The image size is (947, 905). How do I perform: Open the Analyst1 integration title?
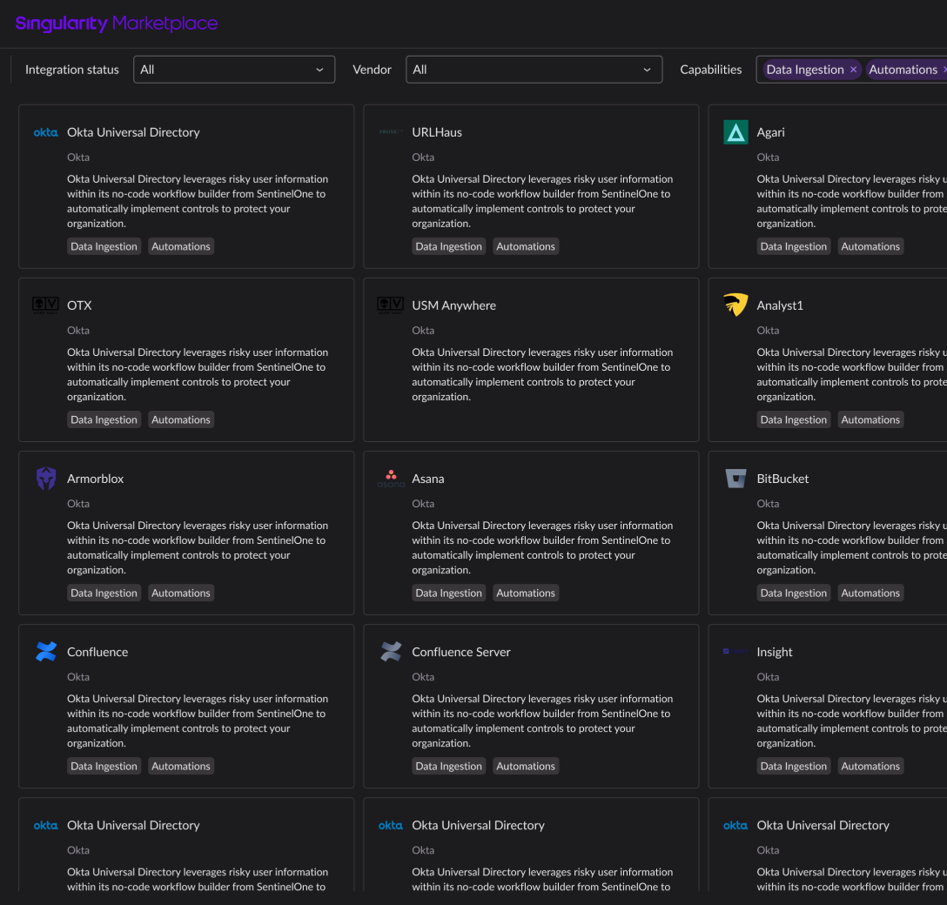(780, 305)
